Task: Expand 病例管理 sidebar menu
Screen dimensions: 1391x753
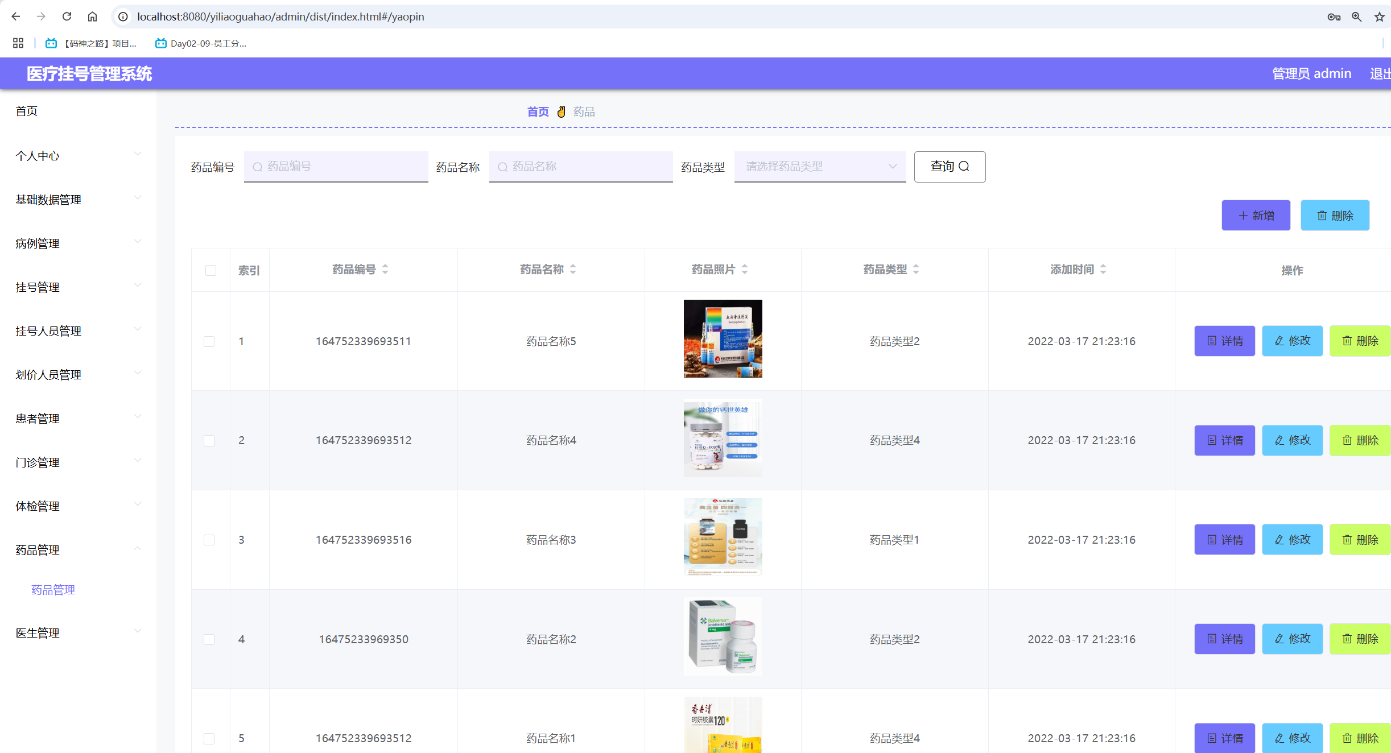Action: pyautogui.click(x=78, y=243)
